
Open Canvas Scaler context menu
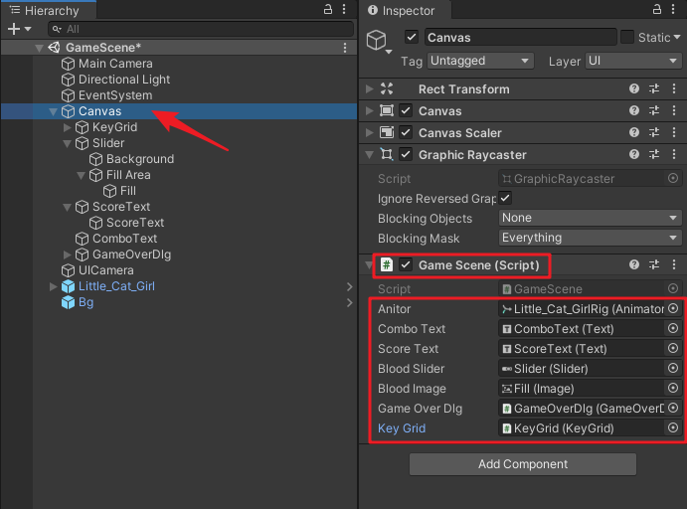pos(674,132)
